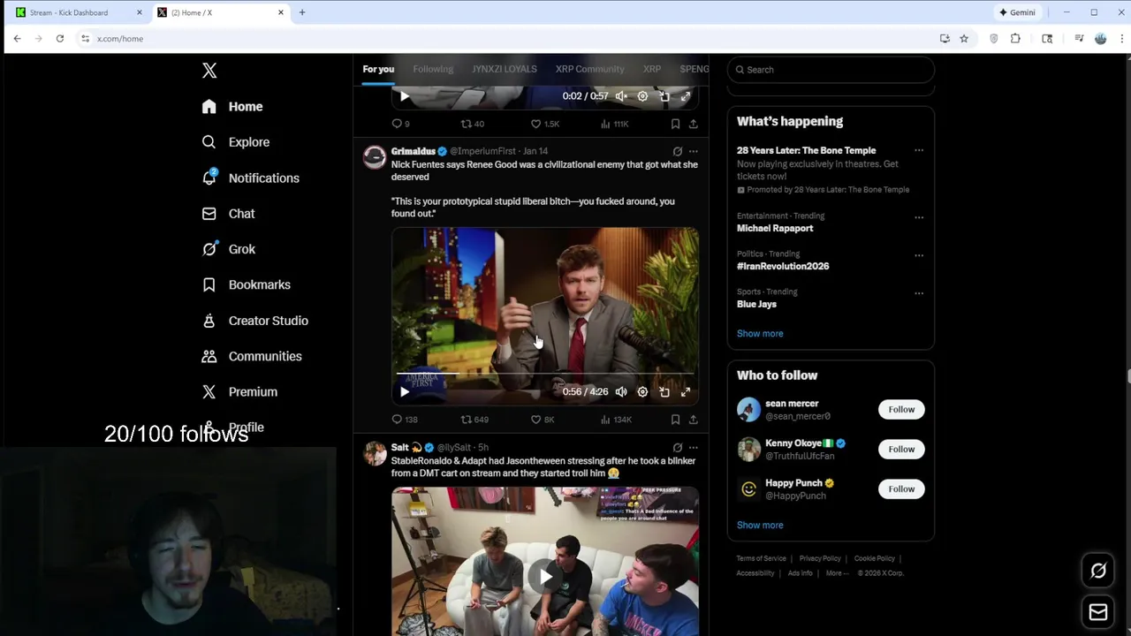This screenshot has width=1131, height=636.
Task: Open Bookmarks from the sidebar
Action: click(246, 284)
